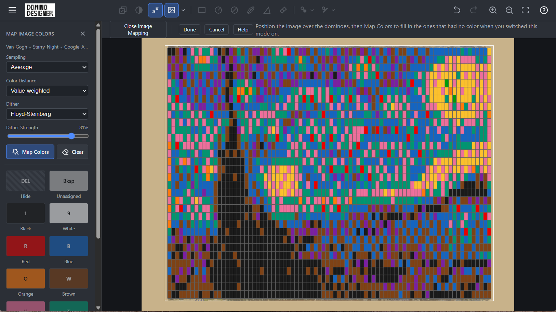Undo the last action
This screenshot has height=312, width=556.
pos(457,10)
